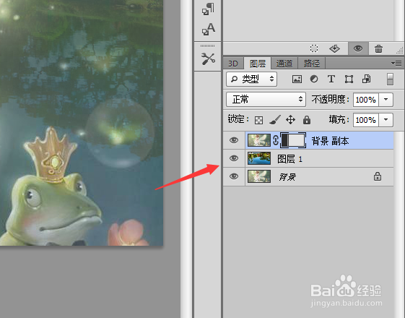
Task: Expand the 填充 slider arrow
Action: (386, 120)
